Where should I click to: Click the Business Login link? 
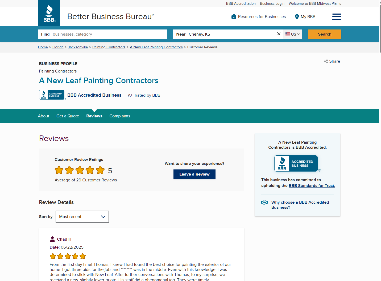pos(272,4)
